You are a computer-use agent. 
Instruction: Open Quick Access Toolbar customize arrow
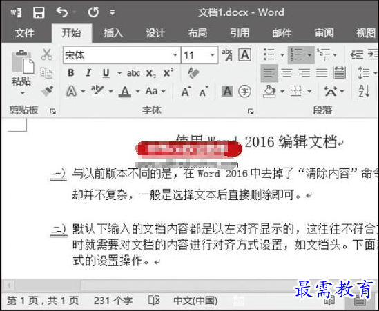[113, 12]
